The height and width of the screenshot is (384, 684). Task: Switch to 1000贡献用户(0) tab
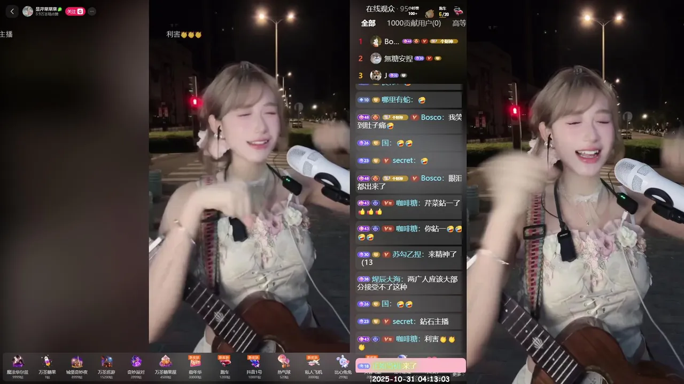(414, 23)
